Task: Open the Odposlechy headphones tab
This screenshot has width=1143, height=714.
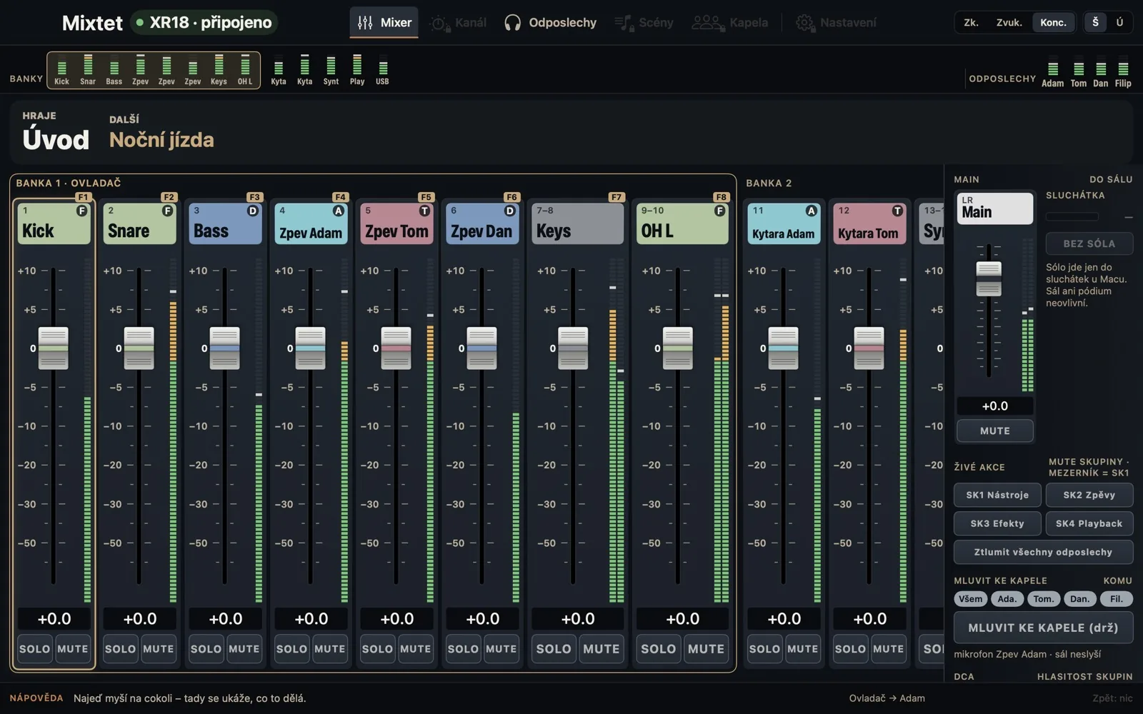Action: 550,23
